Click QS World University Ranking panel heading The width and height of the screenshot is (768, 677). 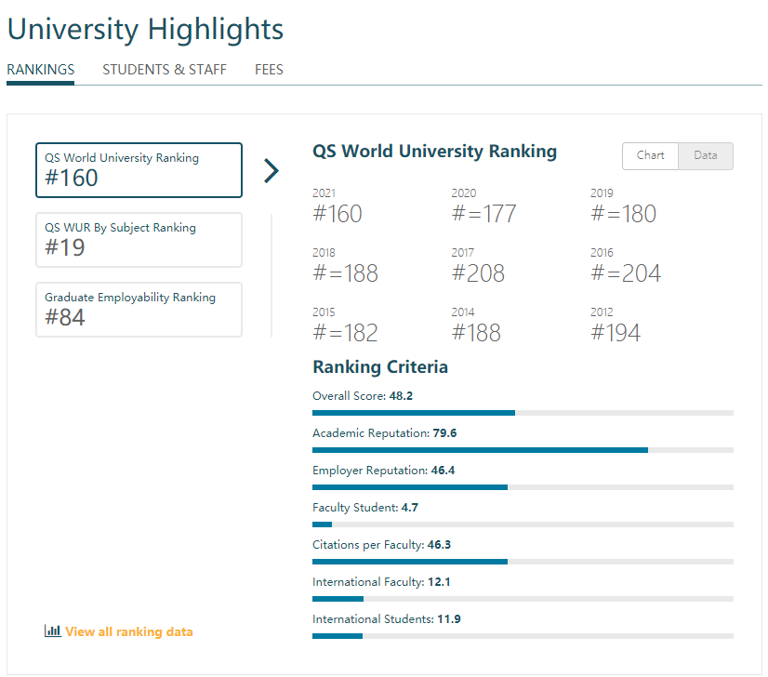click(434, 152)
